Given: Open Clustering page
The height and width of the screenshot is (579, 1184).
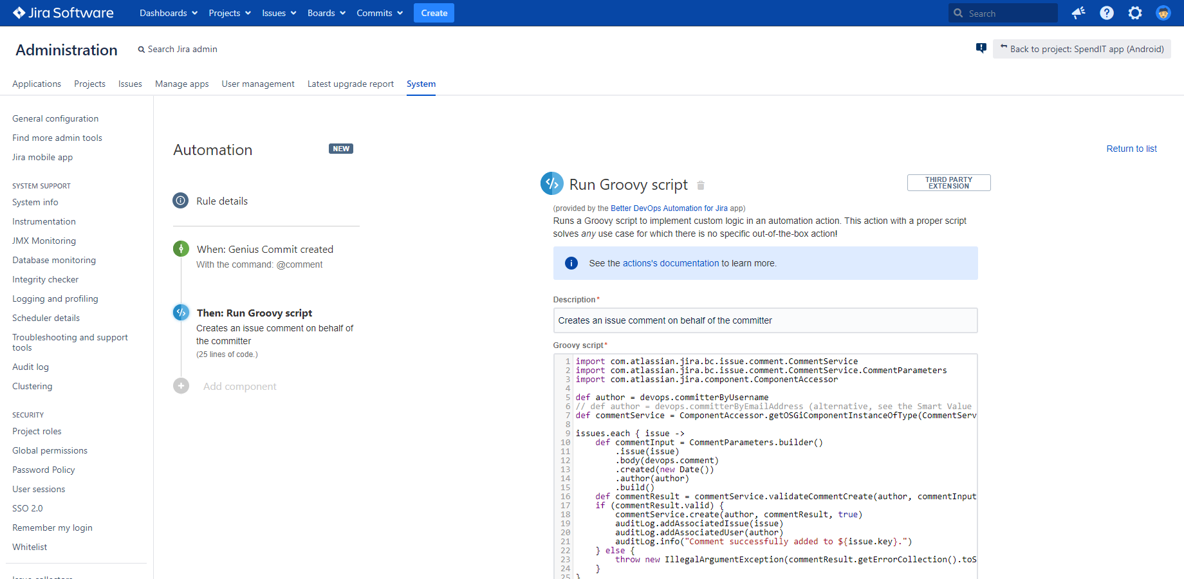Looking at the screenshot, I should [x=32, y=386].
